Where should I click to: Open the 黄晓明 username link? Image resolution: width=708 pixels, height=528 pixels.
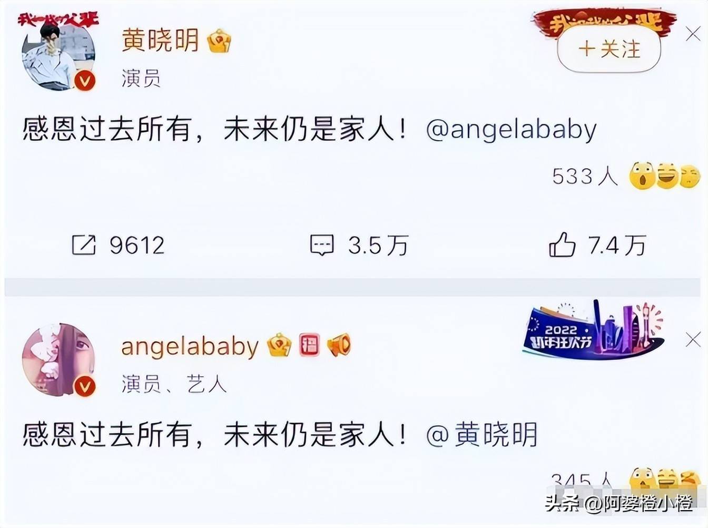[x=161, y=41]
